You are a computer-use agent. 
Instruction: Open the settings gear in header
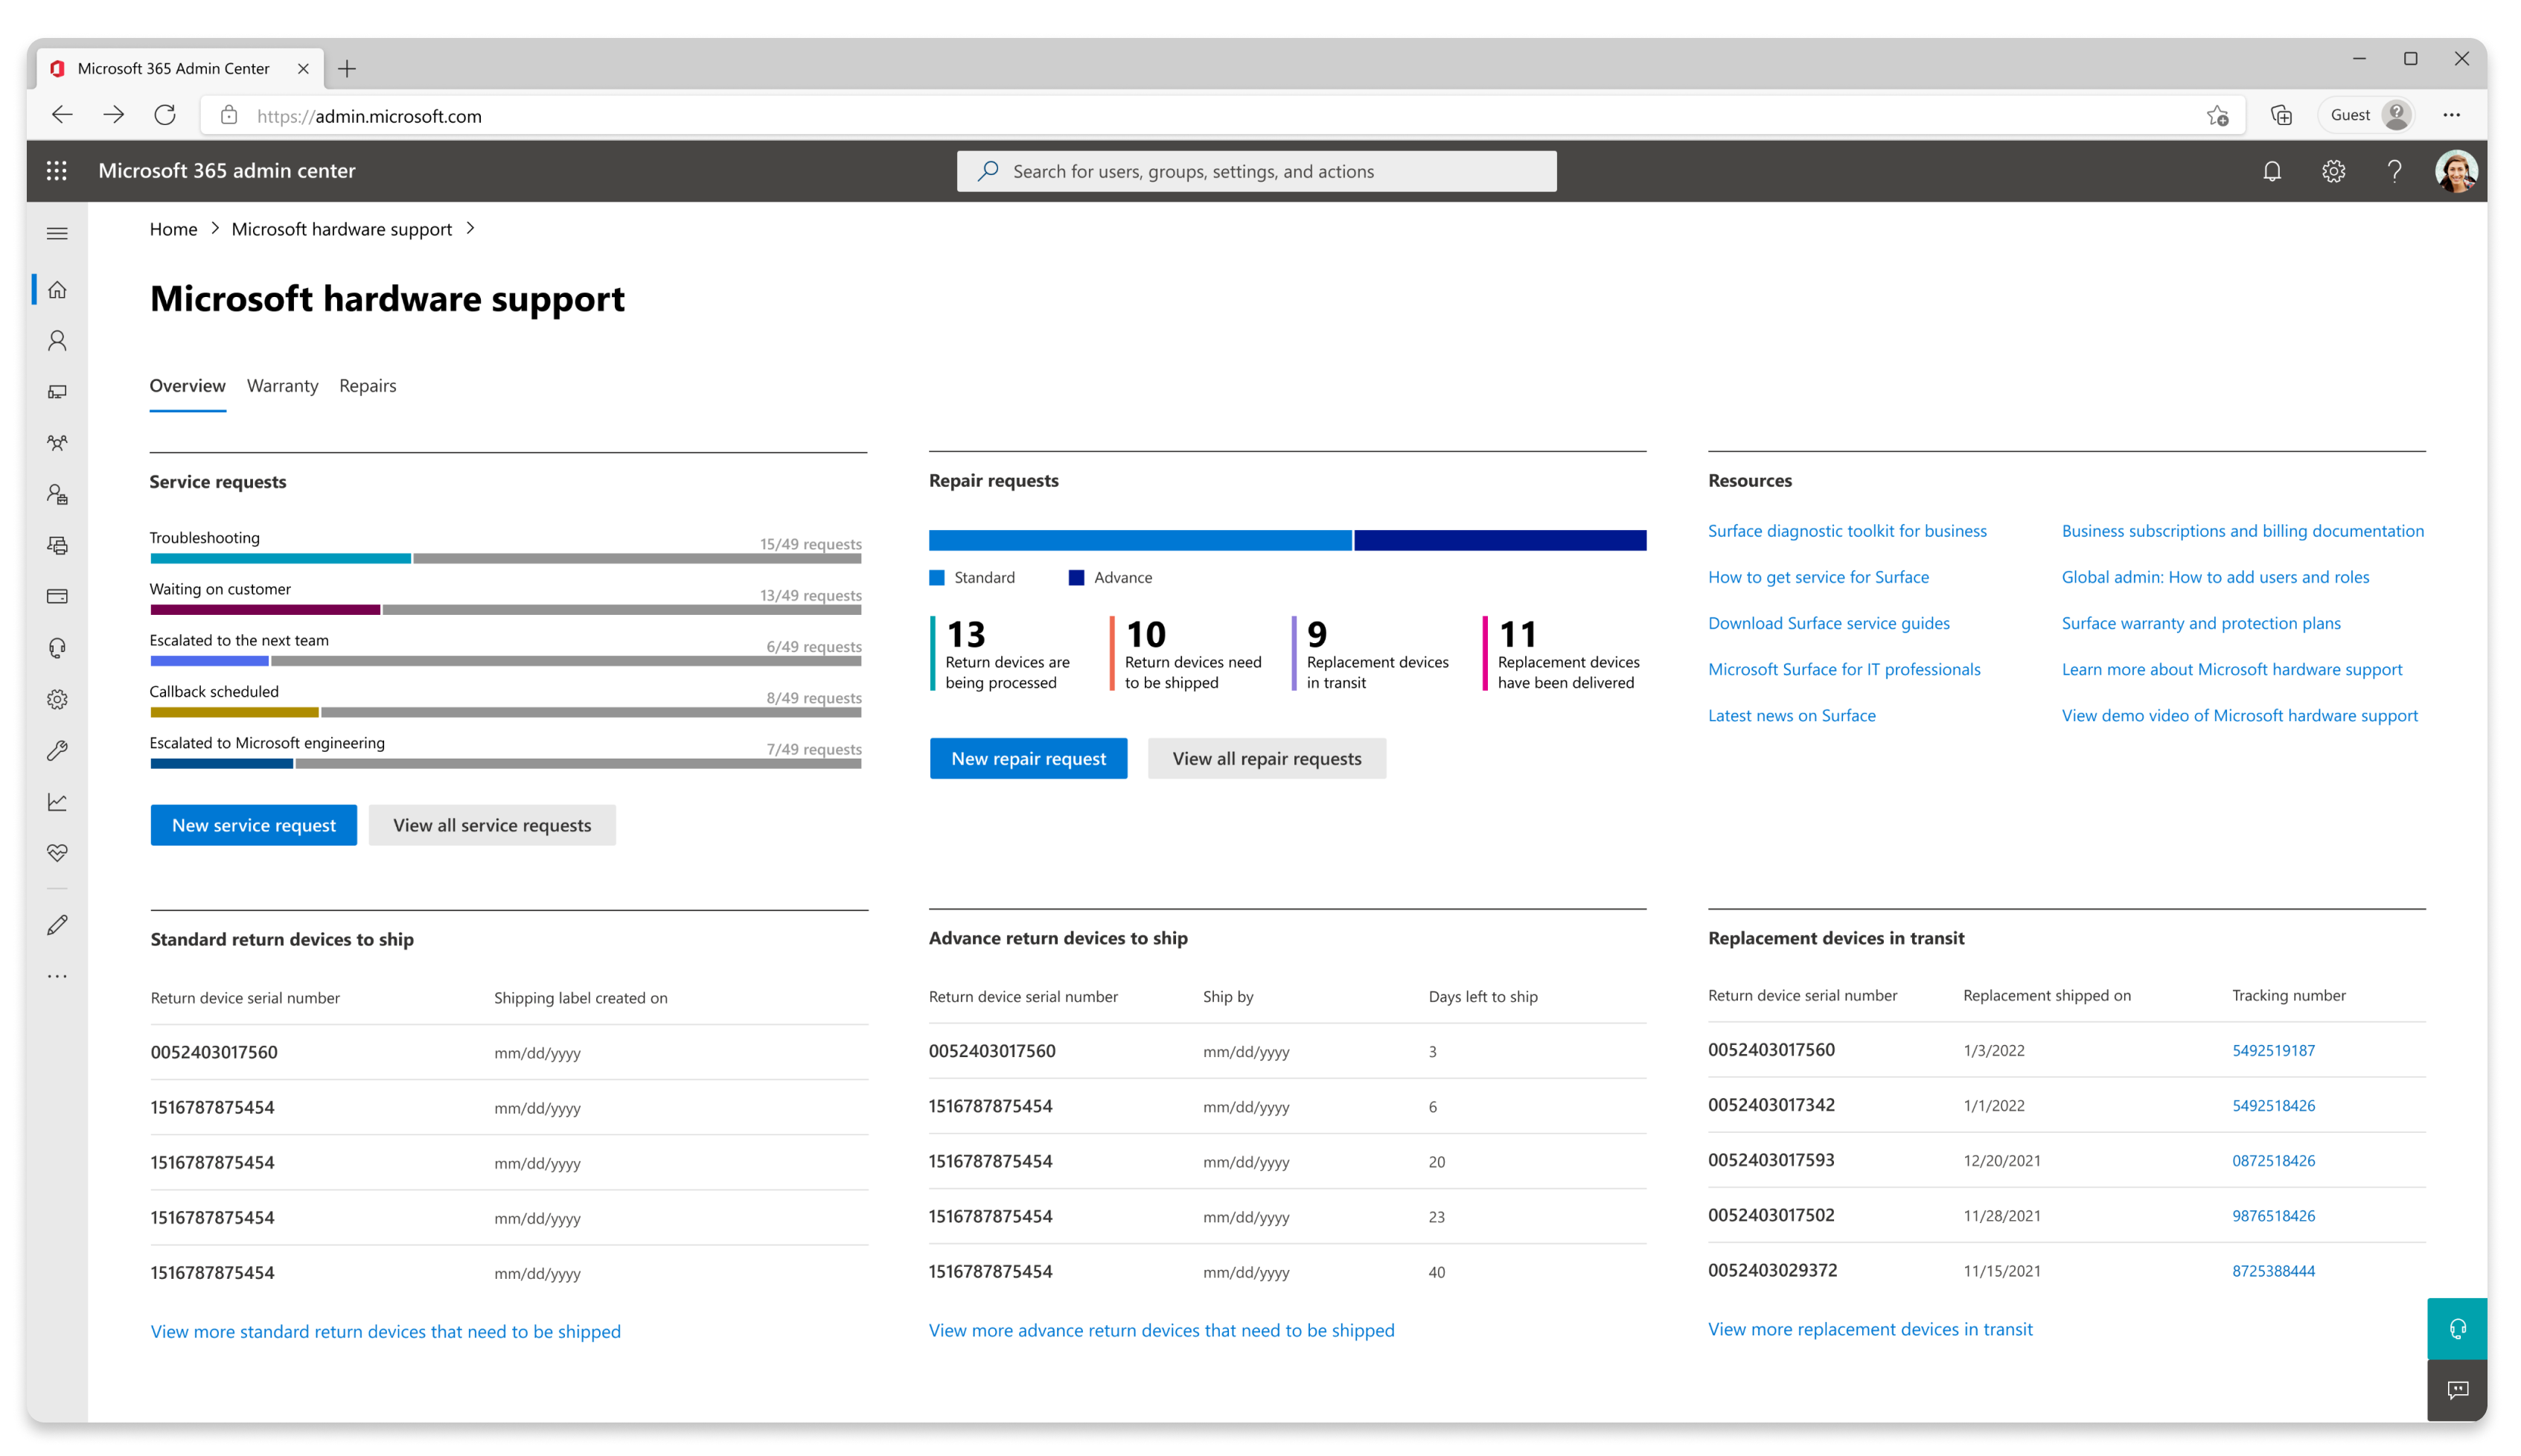click(x=2333, y=171)
